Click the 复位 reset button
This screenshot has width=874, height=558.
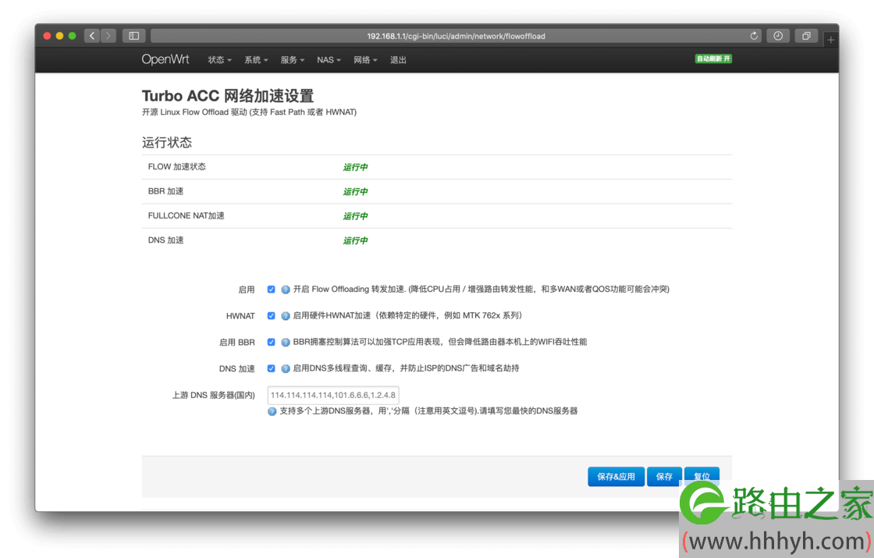(x=702, y=477)
